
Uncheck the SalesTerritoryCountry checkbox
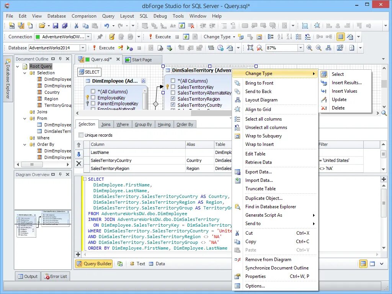[173, 105]
